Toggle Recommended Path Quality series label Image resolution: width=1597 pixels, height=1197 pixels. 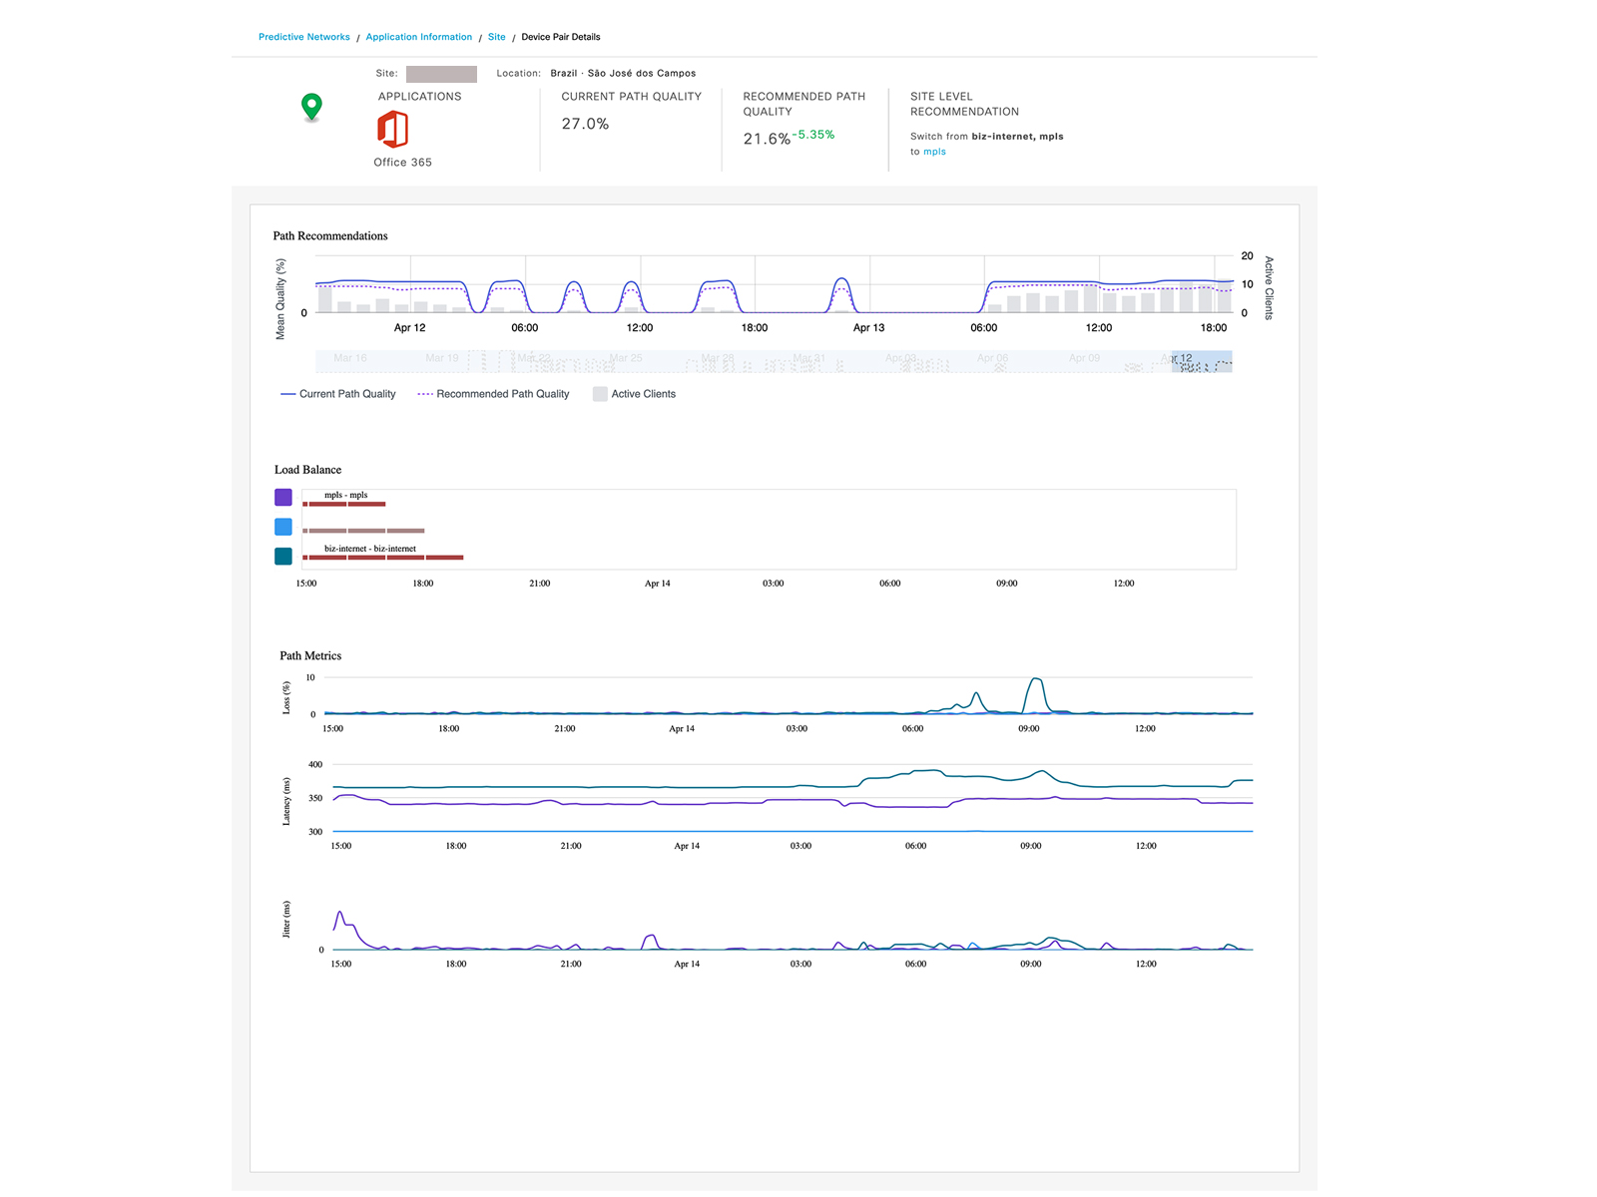pos(502,394)
